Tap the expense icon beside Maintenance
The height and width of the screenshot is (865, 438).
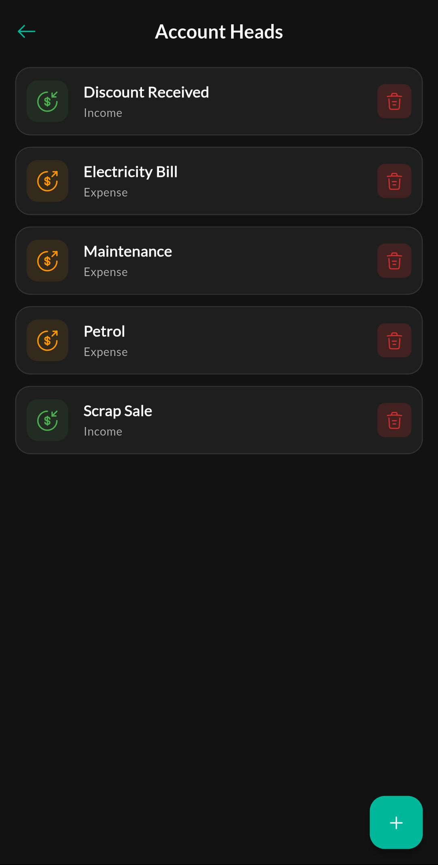[x=47, y=261]
